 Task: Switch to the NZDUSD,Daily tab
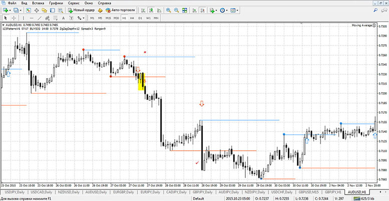pyautogui.click(x=69, y=192)
